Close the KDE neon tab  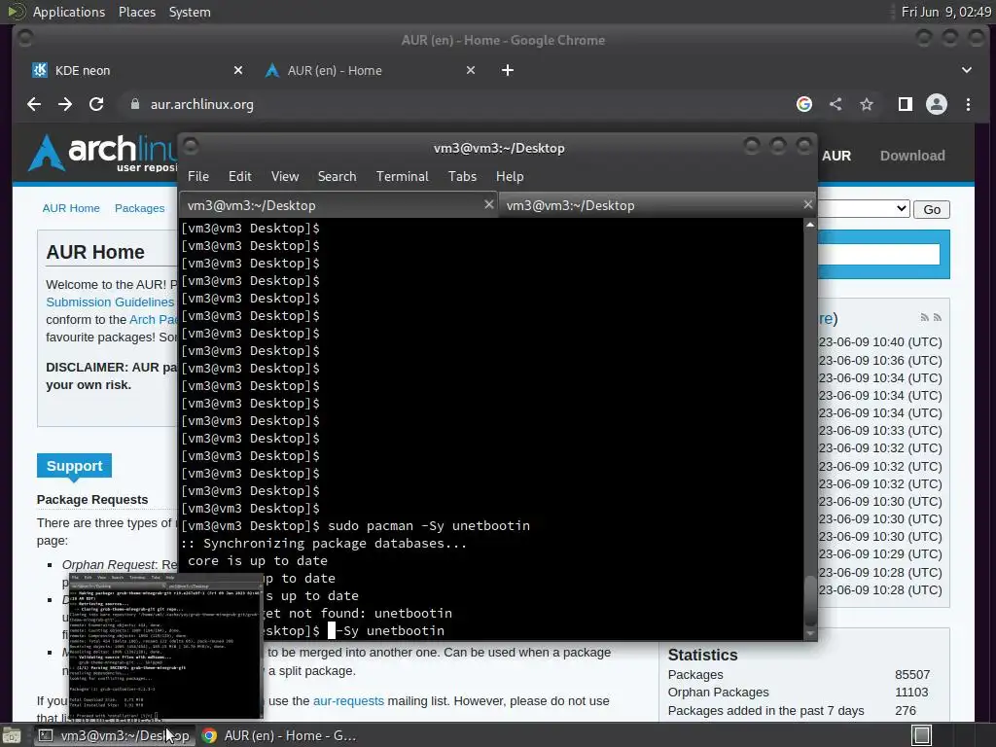pyautogui.click(x=238, y=70)
